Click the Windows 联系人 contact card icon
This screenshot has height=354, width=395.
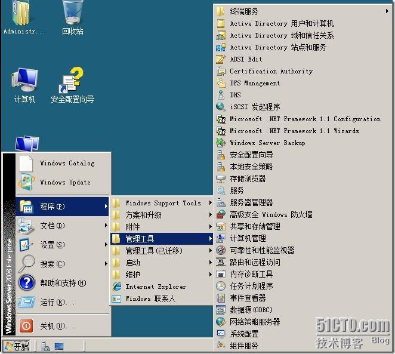(116, 299)
